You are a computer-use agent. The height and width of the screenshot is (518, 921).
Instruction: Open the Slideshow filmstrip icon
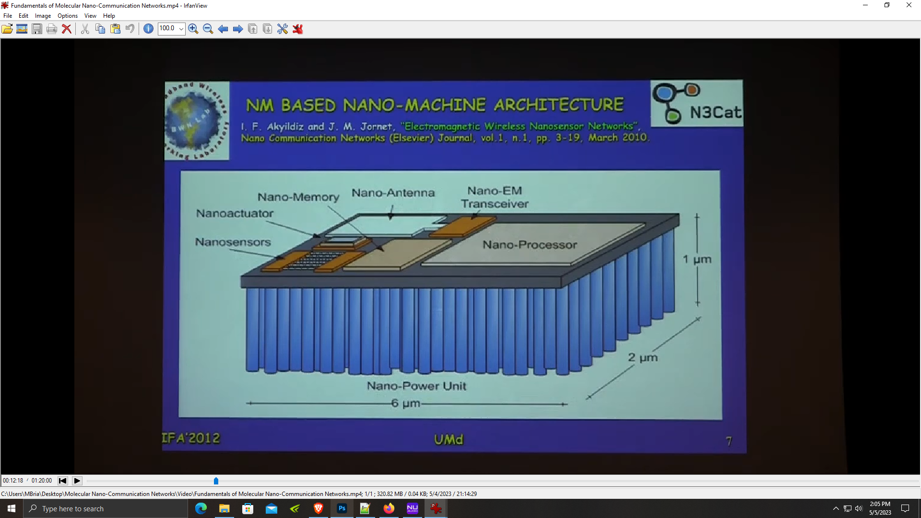[22, 29]
